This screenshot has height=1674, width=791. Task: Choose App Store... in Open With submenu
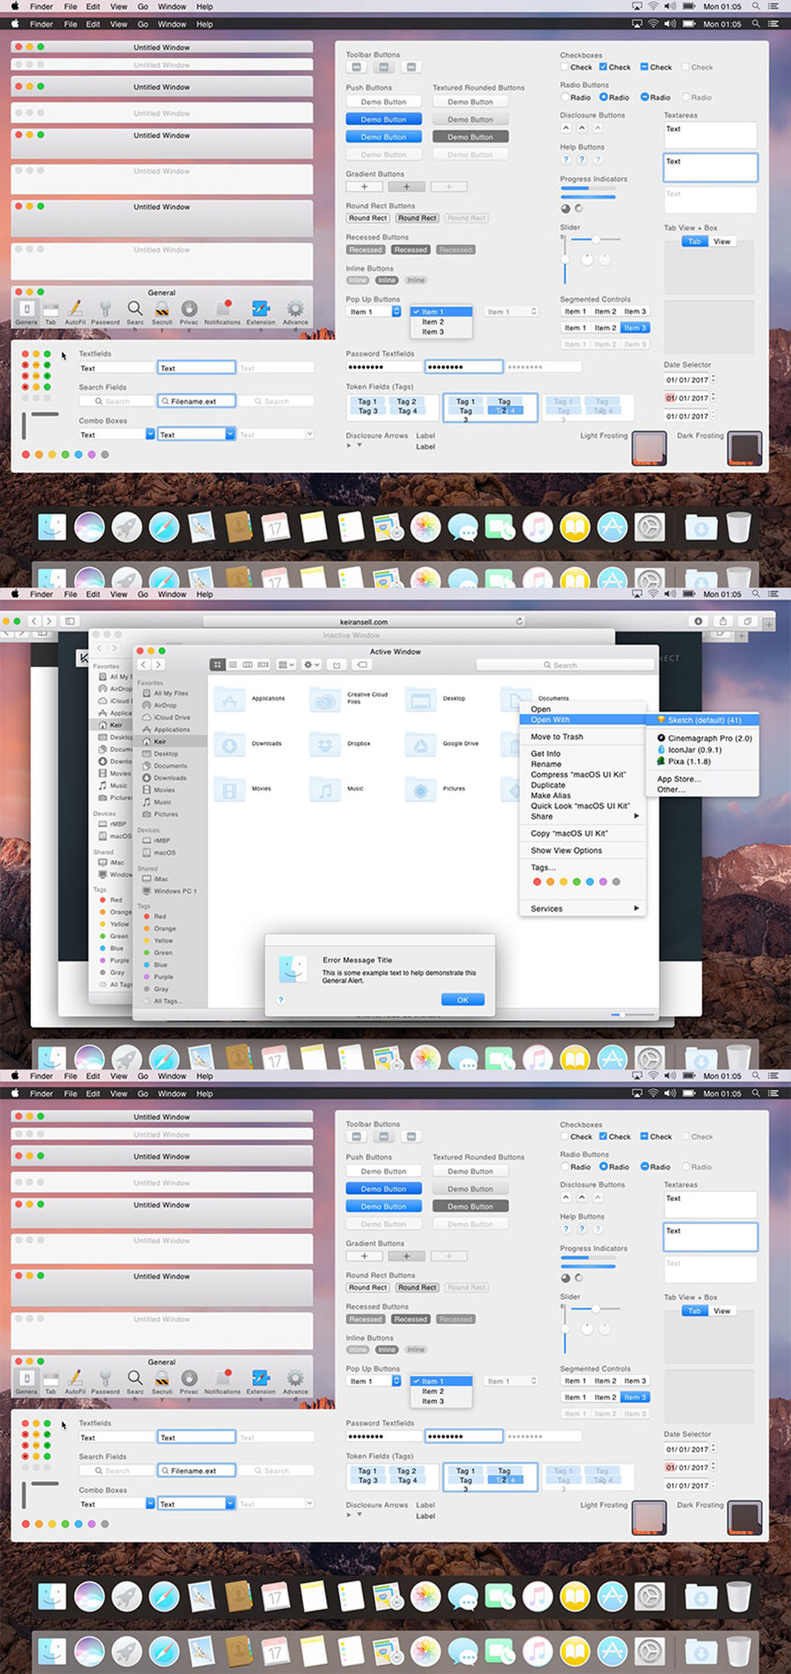pyautogui.click(x=703, y=779)
